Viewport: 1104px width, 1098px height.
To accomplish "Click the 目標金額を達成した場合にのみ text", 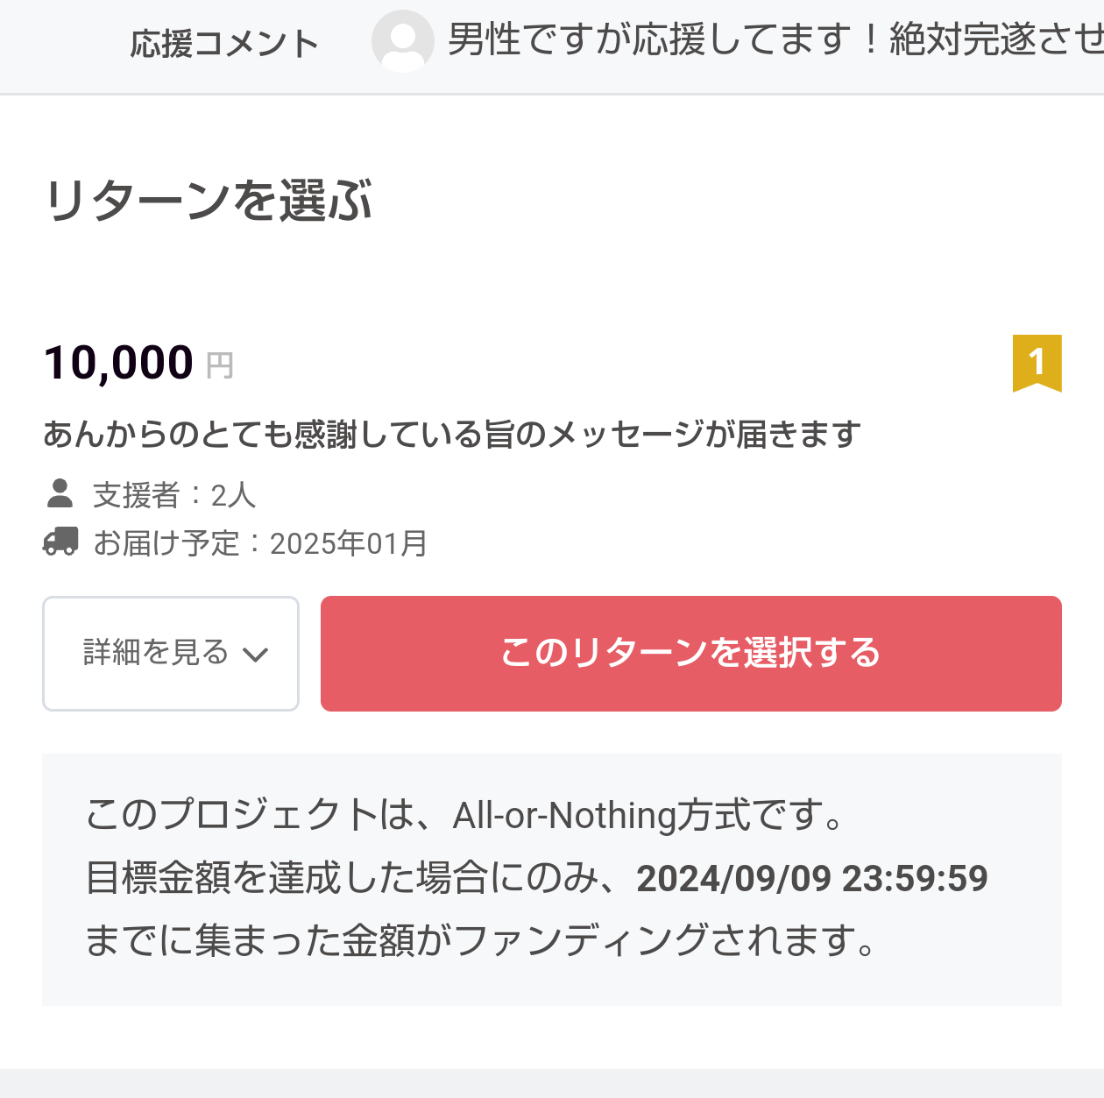I will click(354, 878).
